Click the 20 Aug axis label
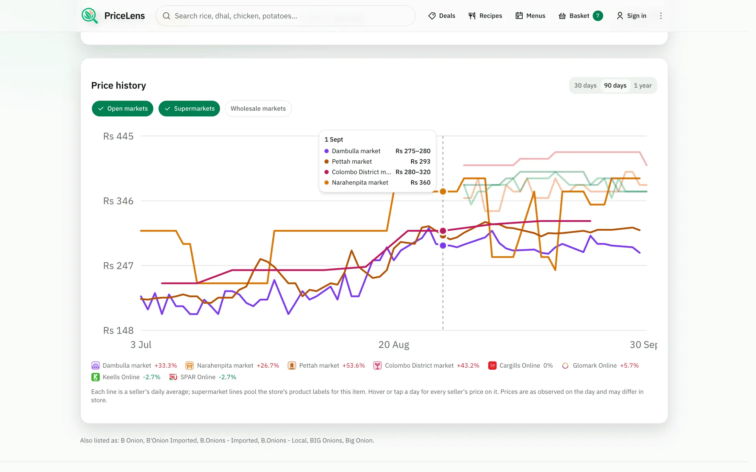Screen dimensions: 756x472 394,345
